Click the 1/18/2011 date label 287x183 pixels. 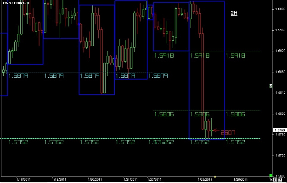coord(23,179)
